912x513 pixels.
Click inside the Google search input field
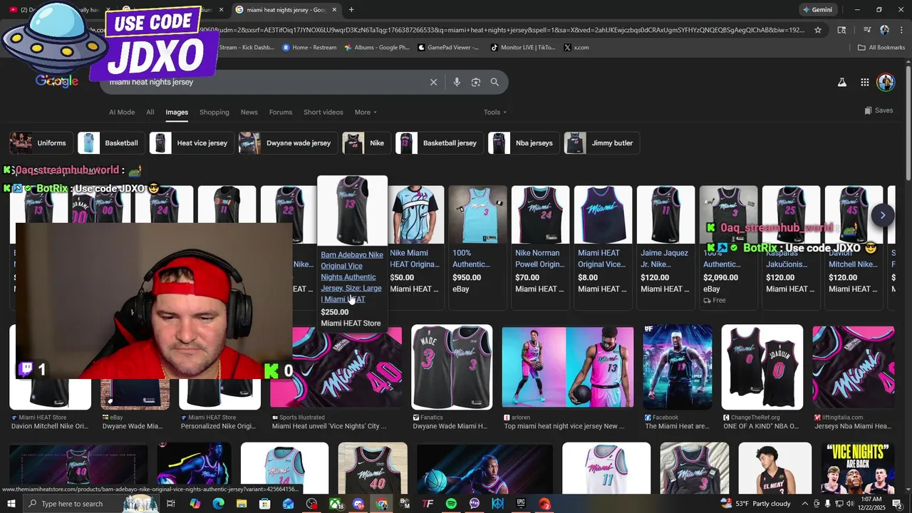coord(264,82)
